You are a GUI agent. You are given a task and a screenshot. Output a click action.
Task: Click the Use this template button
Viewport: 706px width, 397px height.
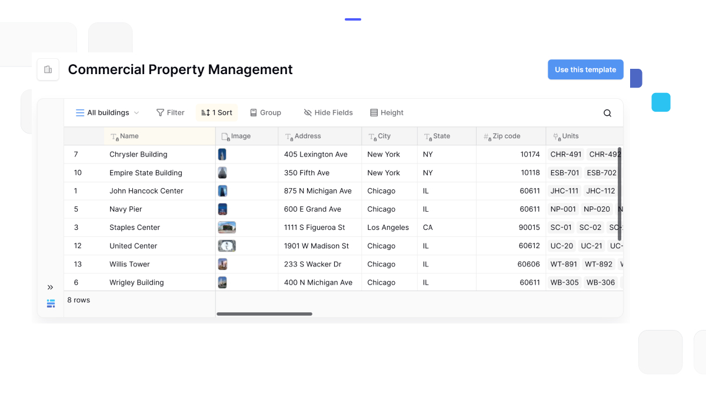[x=585, y=69]
